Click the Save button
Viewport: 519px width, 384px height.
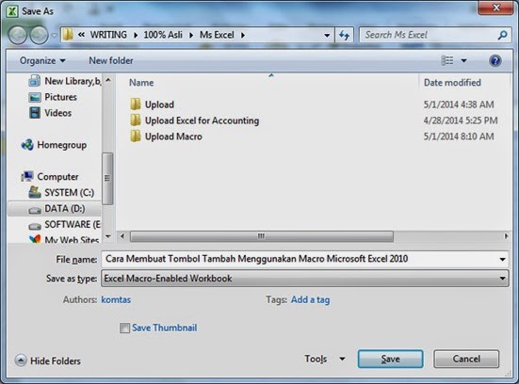tap(390, 359)
